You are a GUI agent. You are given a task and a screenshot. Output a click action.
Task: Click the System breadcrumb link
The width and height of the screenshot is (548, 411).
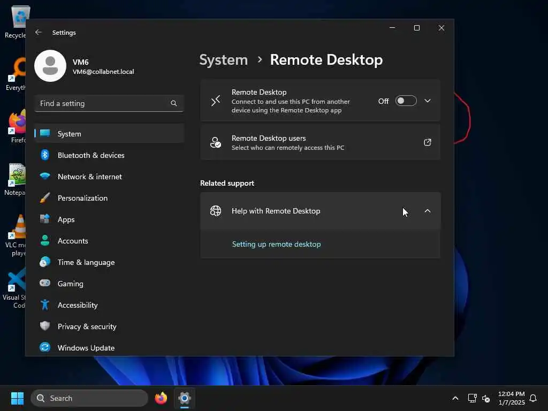click(223, 60)
